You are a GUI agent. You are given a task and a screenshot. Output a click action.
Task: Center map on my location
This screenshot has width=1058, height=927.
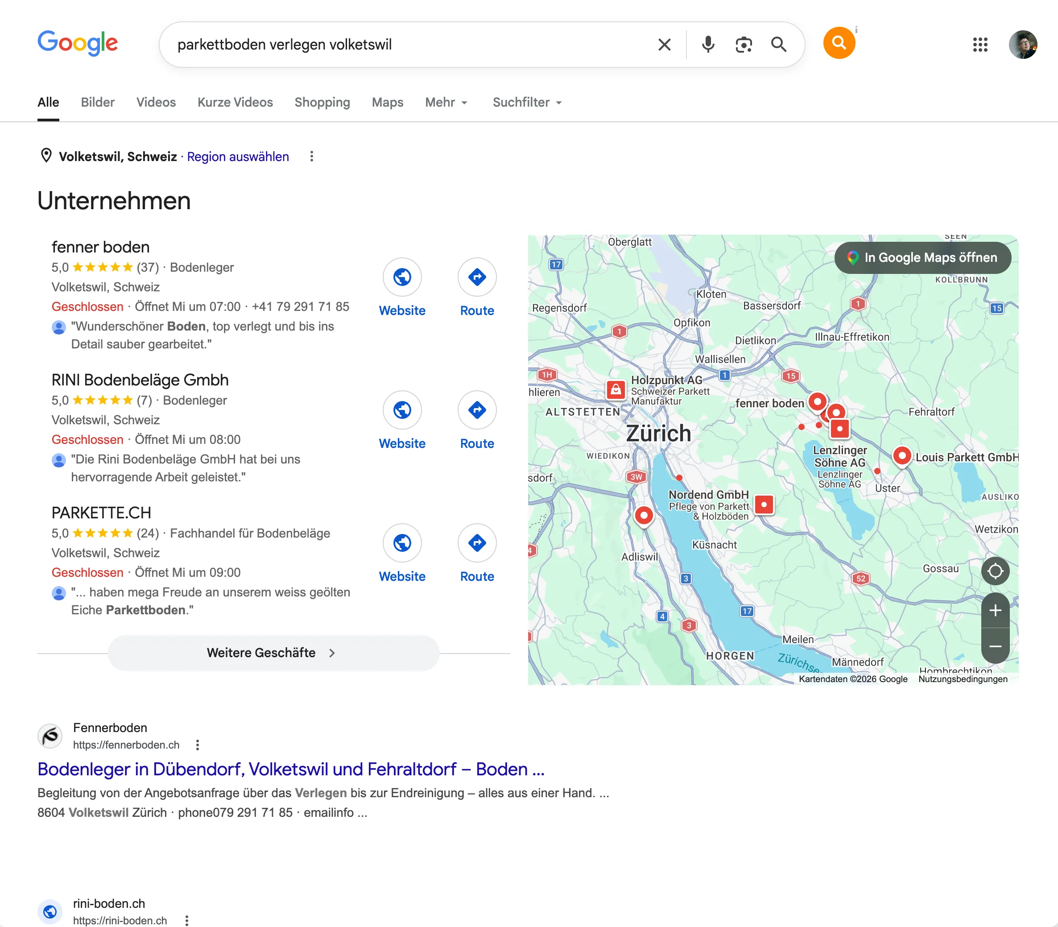(996, 571)
